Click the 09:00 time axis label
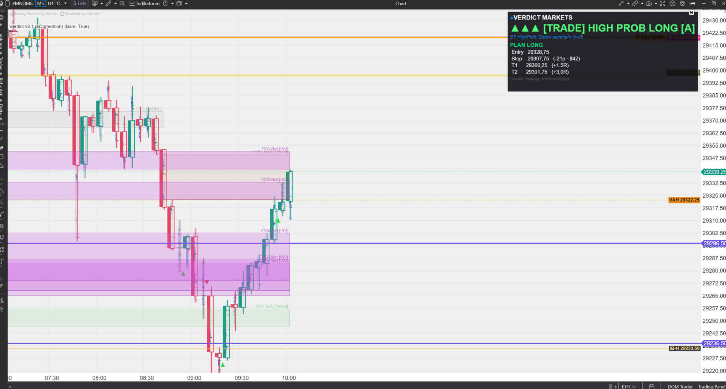The height and width of the screenshot is (389, 726). point(194,378)
